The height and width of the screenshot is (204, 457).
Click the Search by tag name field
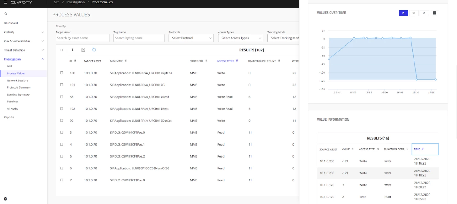click(139, 38)
